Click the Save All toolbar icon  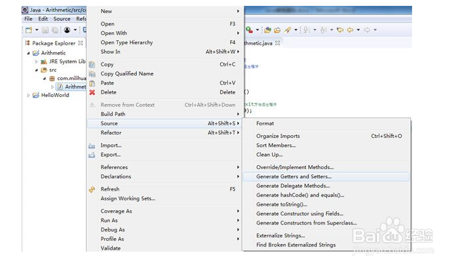click(x=55, y=30)
